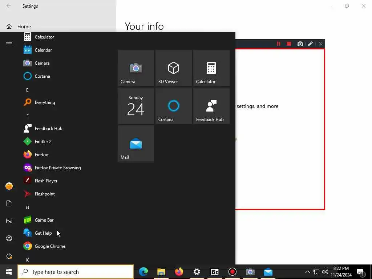Pause the screen recording
372x279 pixels.
[279, 44]
